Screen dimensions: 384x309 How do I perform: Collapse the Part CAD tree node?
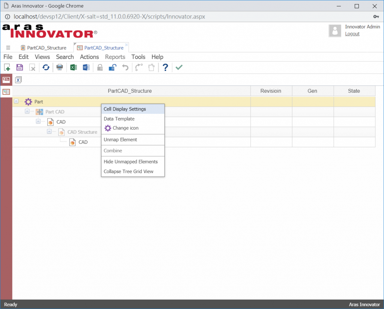(x=27, y=111)
